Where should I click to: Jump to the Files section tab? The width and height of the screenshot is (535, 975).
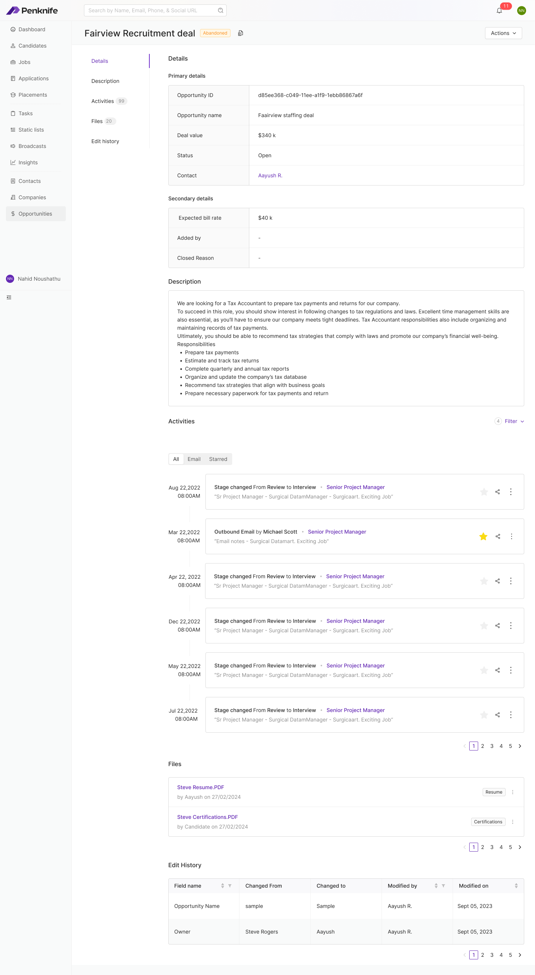[103, 121]
